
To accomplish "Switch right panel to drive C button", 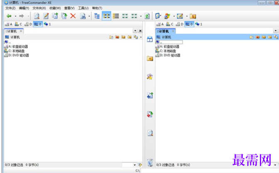I will tap(170, 24).
